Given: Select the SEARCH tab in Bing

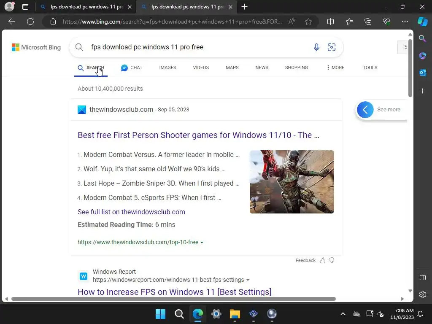Looking at the screenshot, I should click(91, 68).
